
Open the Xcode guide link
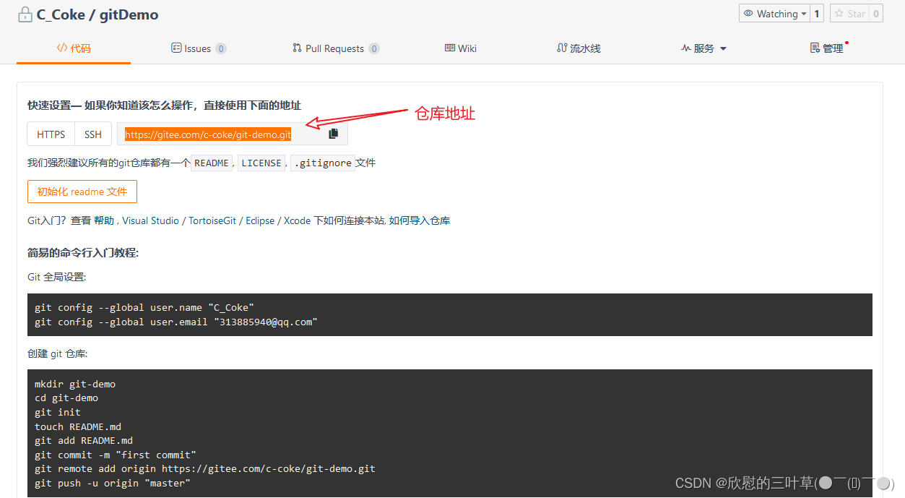pyautogui.click(x=297, y=220)
